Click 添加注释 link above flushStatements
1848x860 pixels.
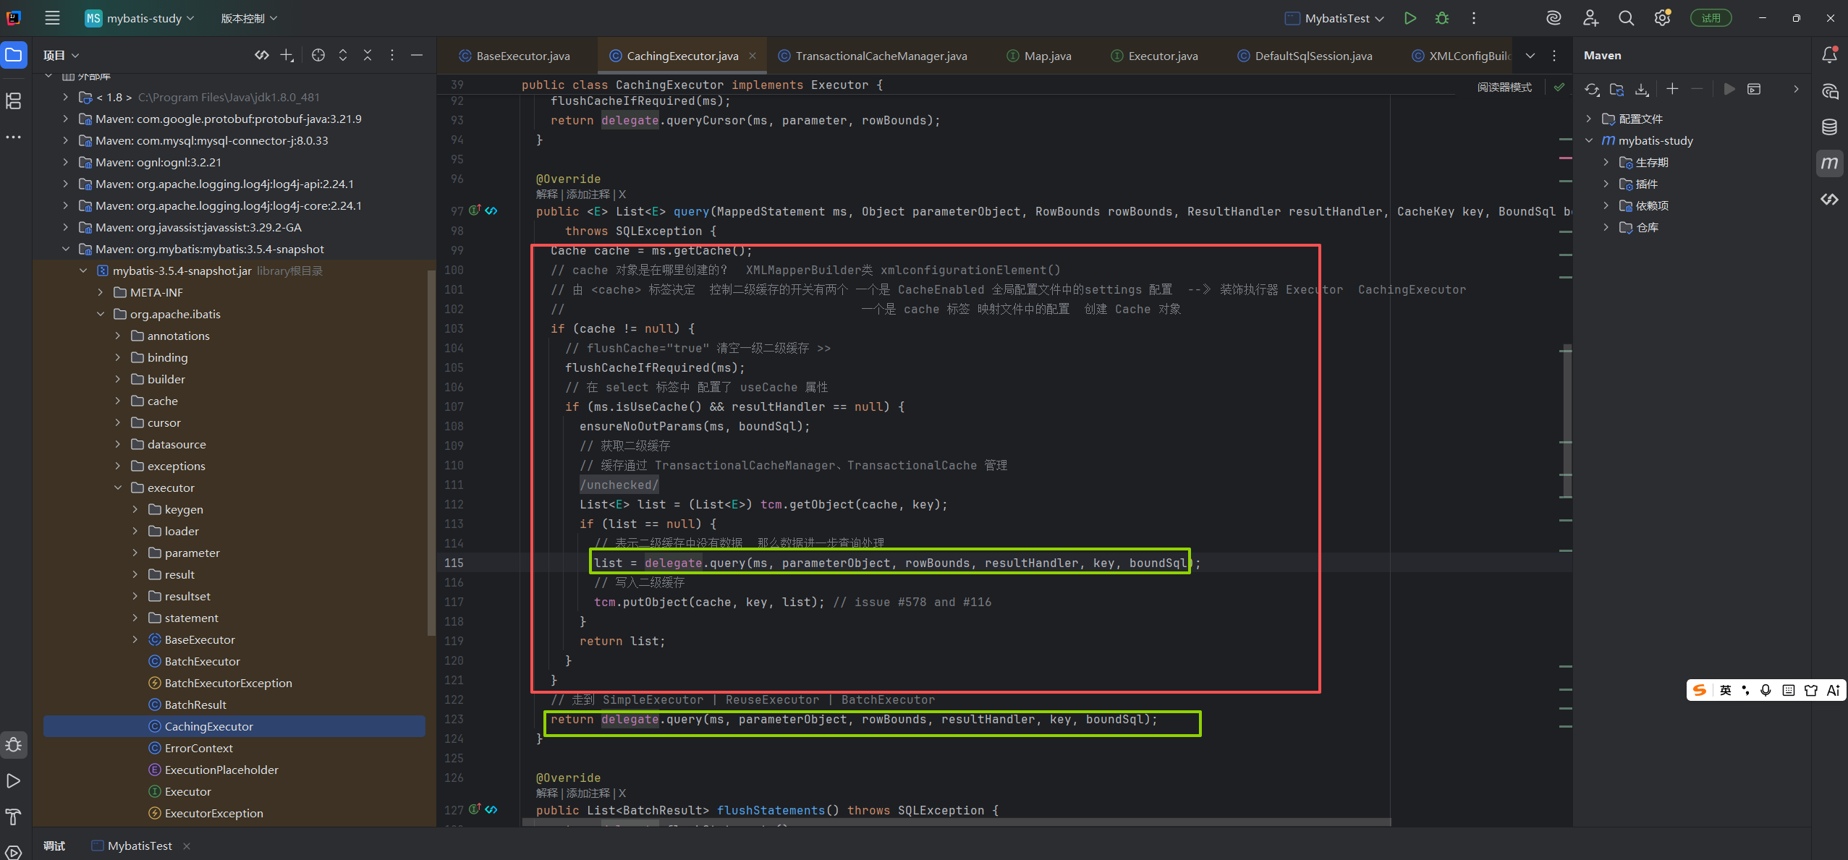(588, 793)
